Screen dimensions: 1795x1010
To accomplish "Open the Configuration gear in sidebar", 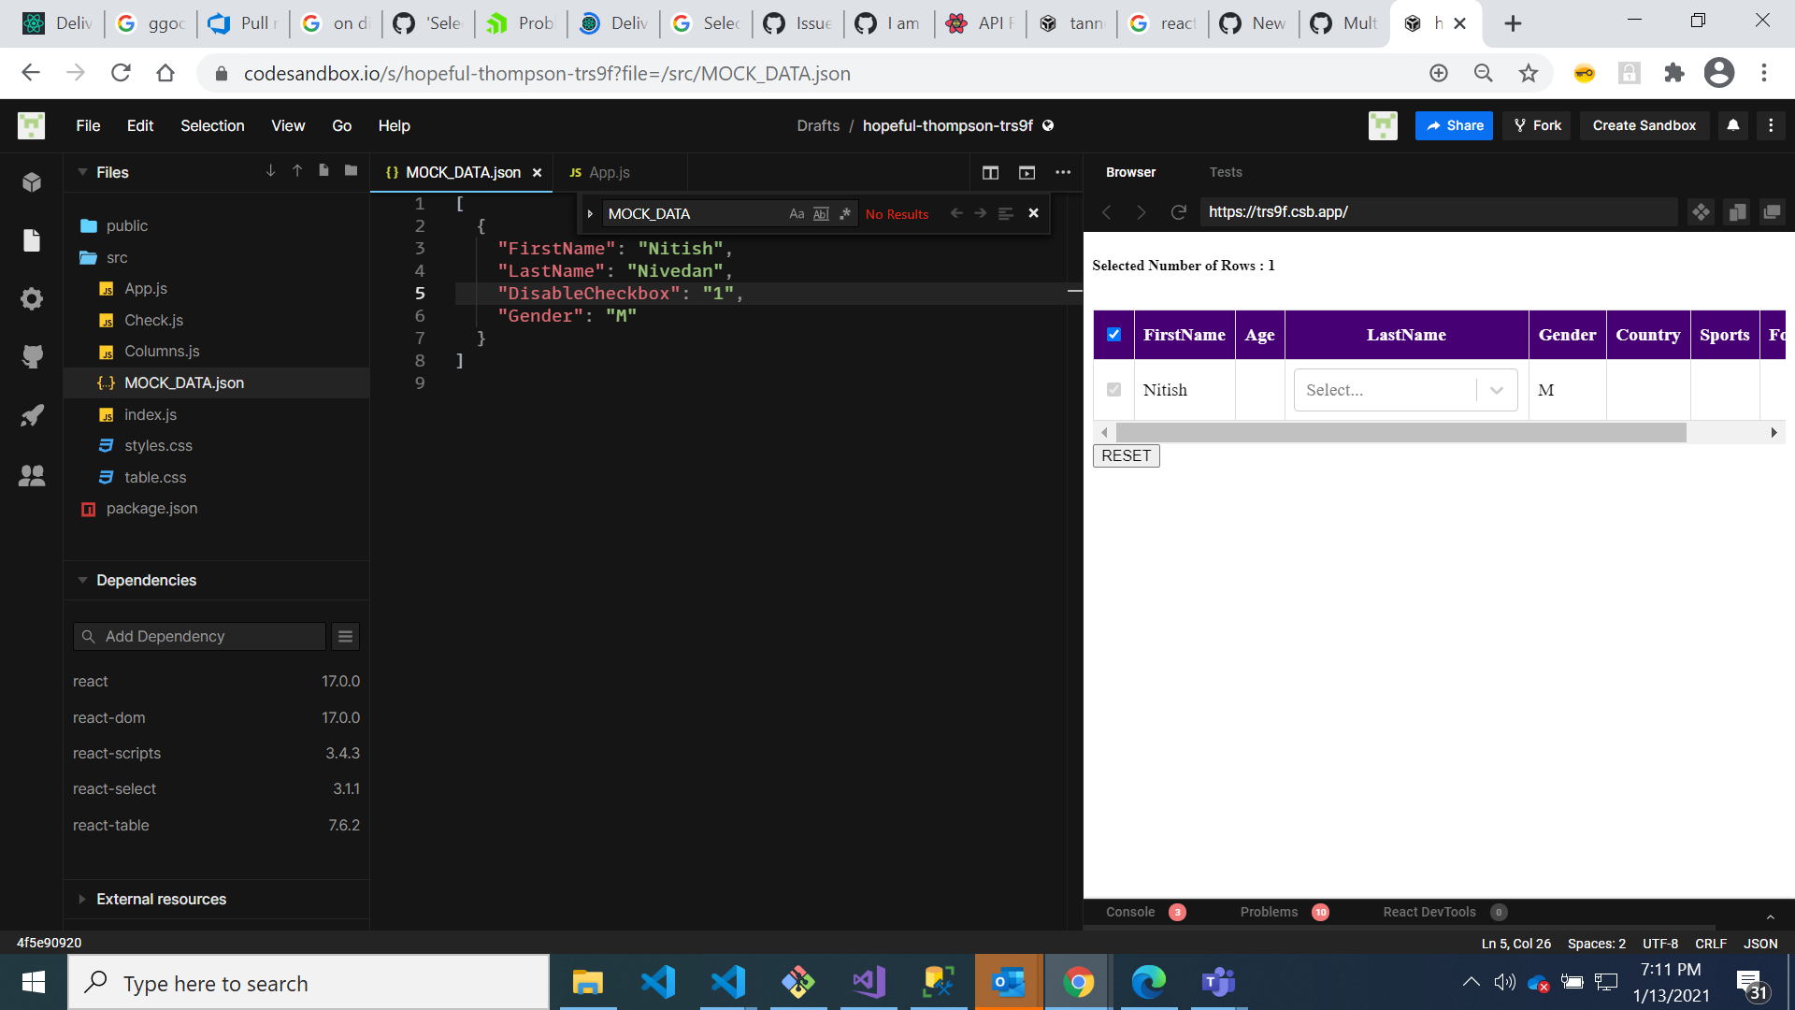I will coord(32,298).
